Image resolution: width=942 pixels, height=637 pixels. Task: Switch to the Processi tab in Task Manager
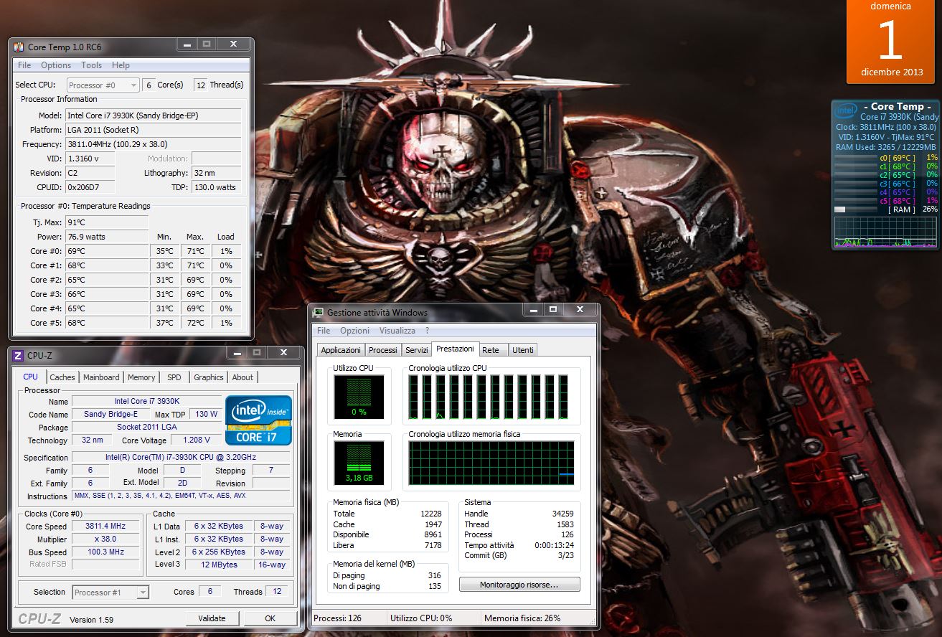[382, 349]
